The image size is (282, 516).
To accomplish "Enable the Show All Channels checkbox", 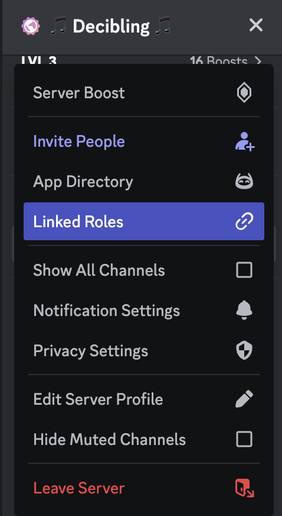I will [244, 270].
